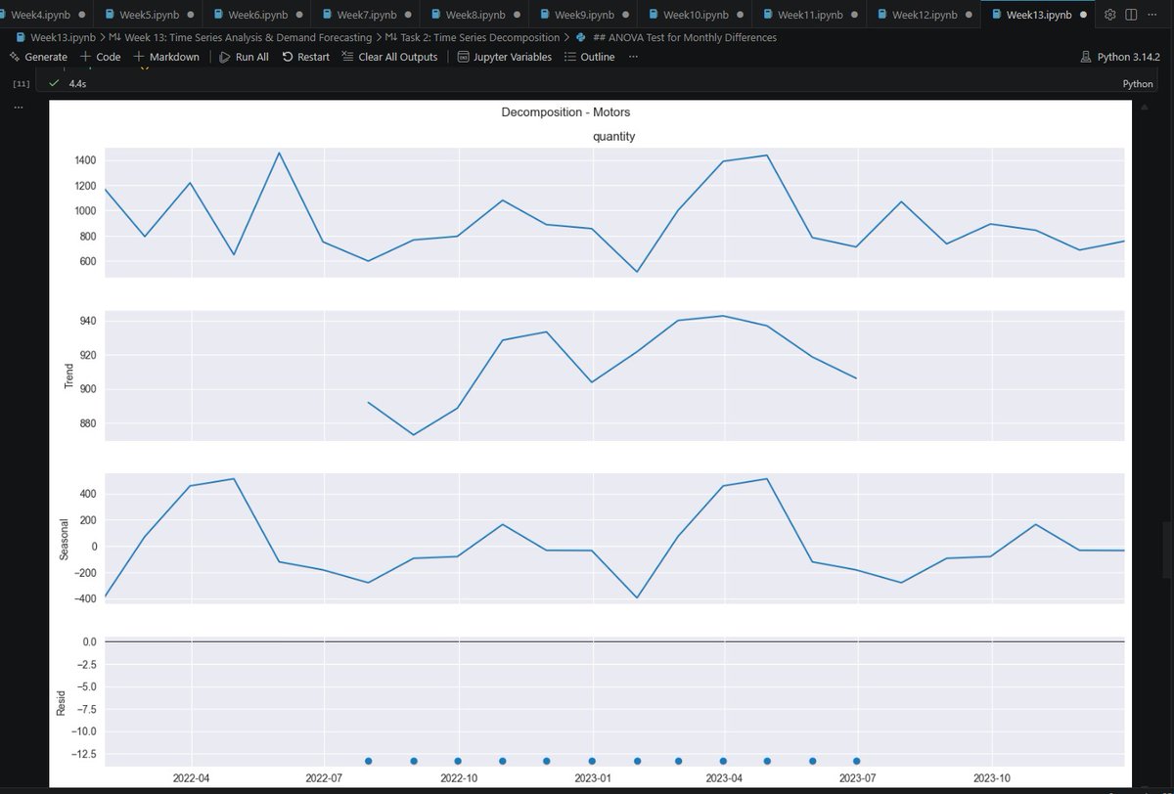
Task: Click the Week13.ipynb breadcrumb file icon
Action: (x=21, y=37)
